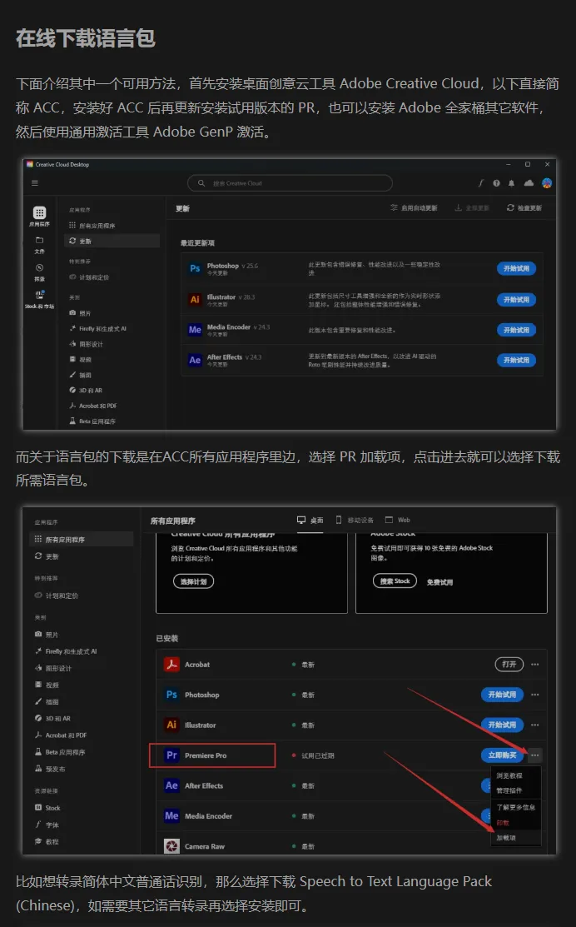Viewport: 576px width, 927px height.
Task: Click the After Effects icon in the updates list
Action: tap(195, 360)
